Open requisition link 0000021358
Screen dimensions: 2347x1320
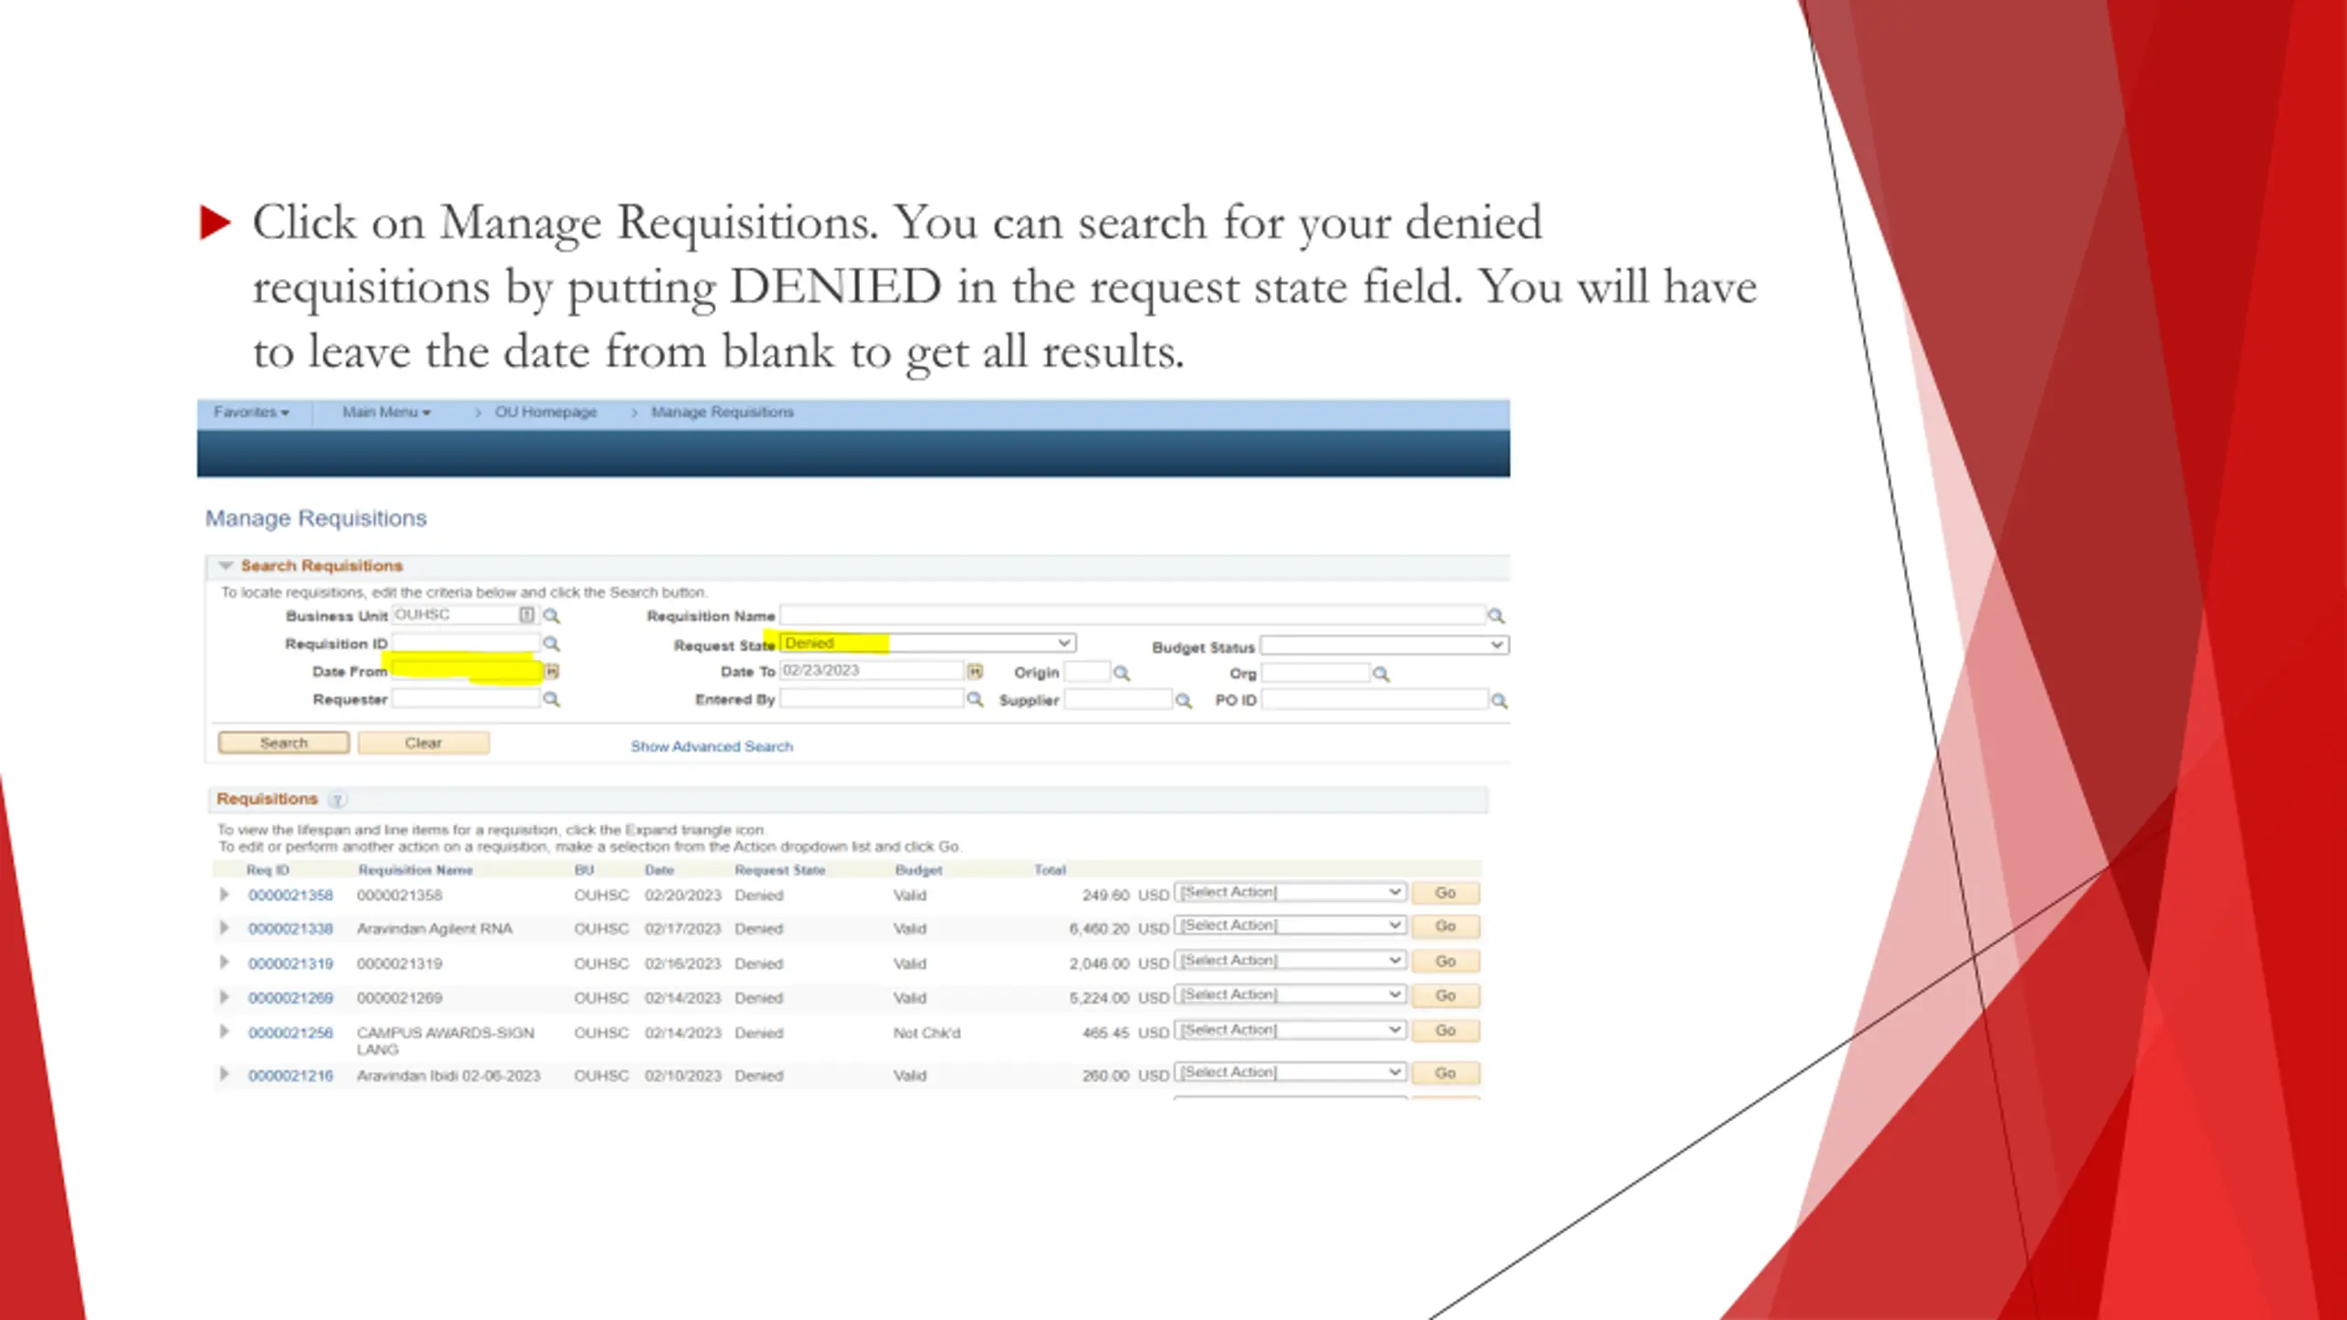click(291, 895)
